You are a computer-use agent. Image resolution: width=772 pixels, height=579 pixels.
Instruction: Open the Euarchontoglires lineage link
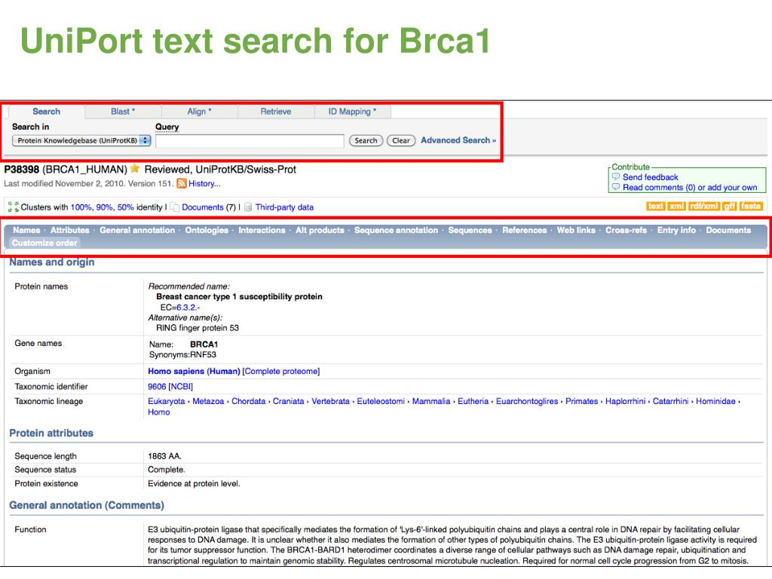coord(527,401)
